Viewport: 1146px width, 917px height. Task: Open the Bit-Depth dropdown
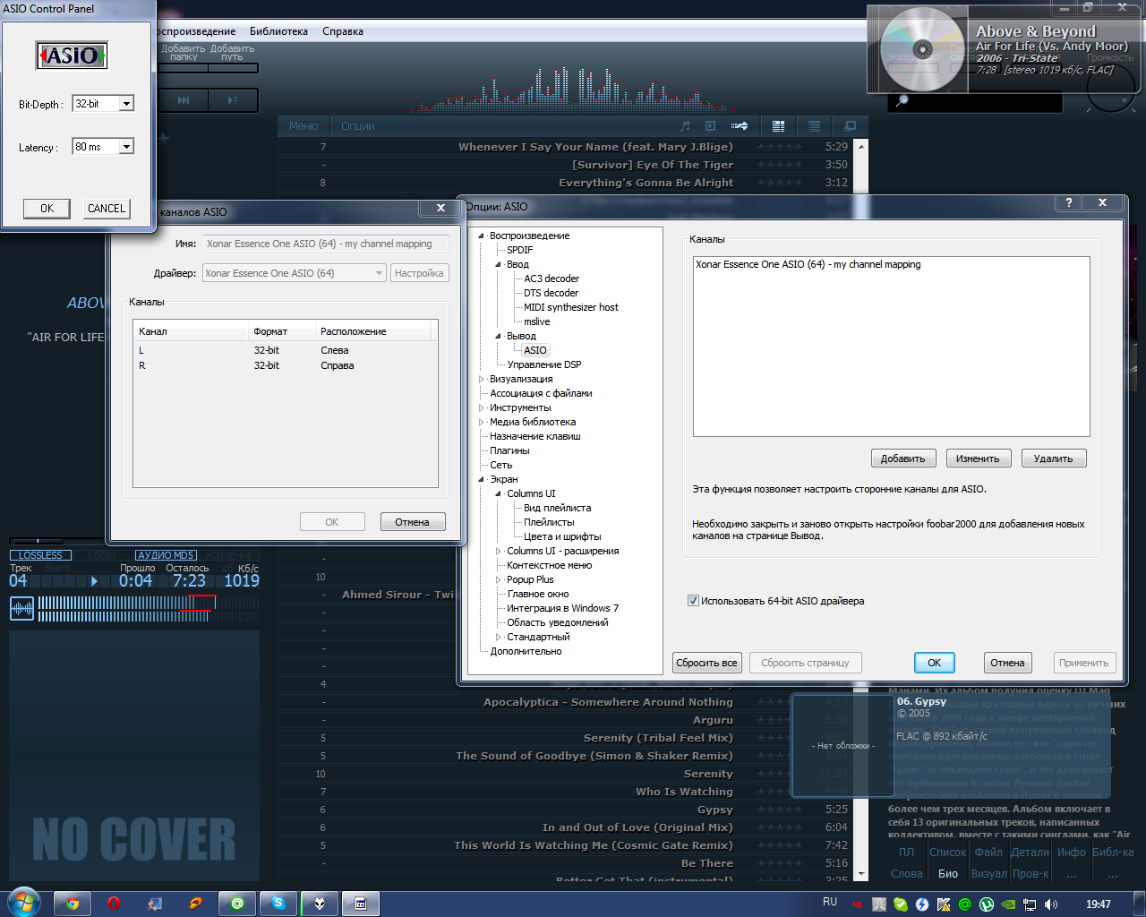126,104
